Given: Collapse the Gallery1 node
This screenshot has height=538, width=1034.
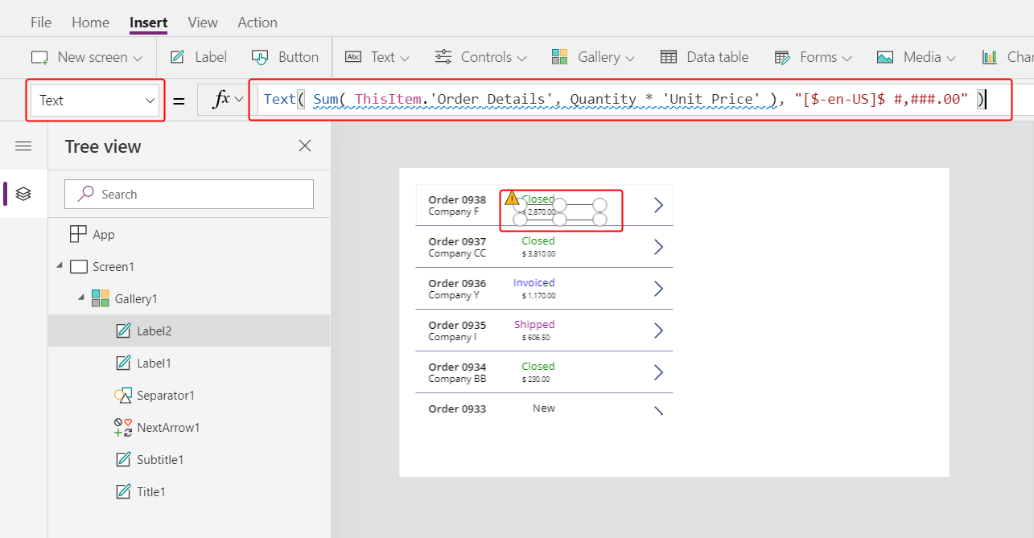Looking at the screenshot, I should pyautogui.click(x=80, y=298).
